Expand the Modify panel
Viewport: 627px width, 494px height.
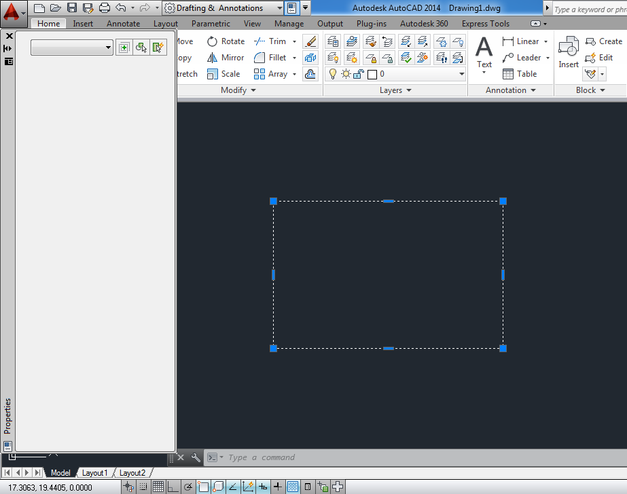(238, 90)
